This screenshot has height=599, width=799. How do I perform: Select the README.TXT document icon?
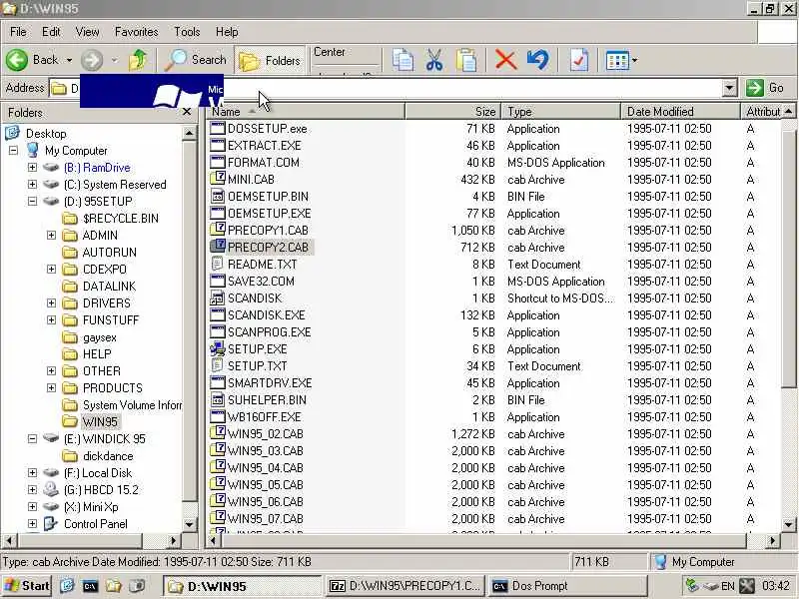click(218, 264)
